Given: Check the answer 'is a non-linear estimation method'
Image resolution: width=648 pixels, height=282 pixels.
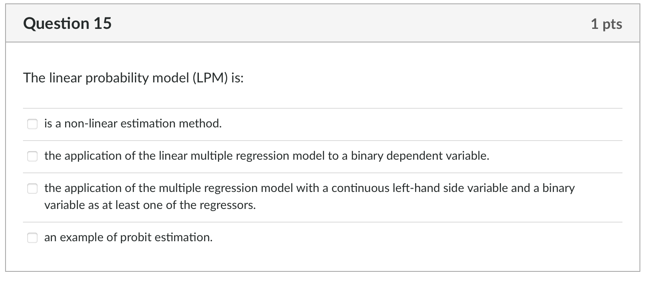Looking at the screenshot, I should point(32,124).
